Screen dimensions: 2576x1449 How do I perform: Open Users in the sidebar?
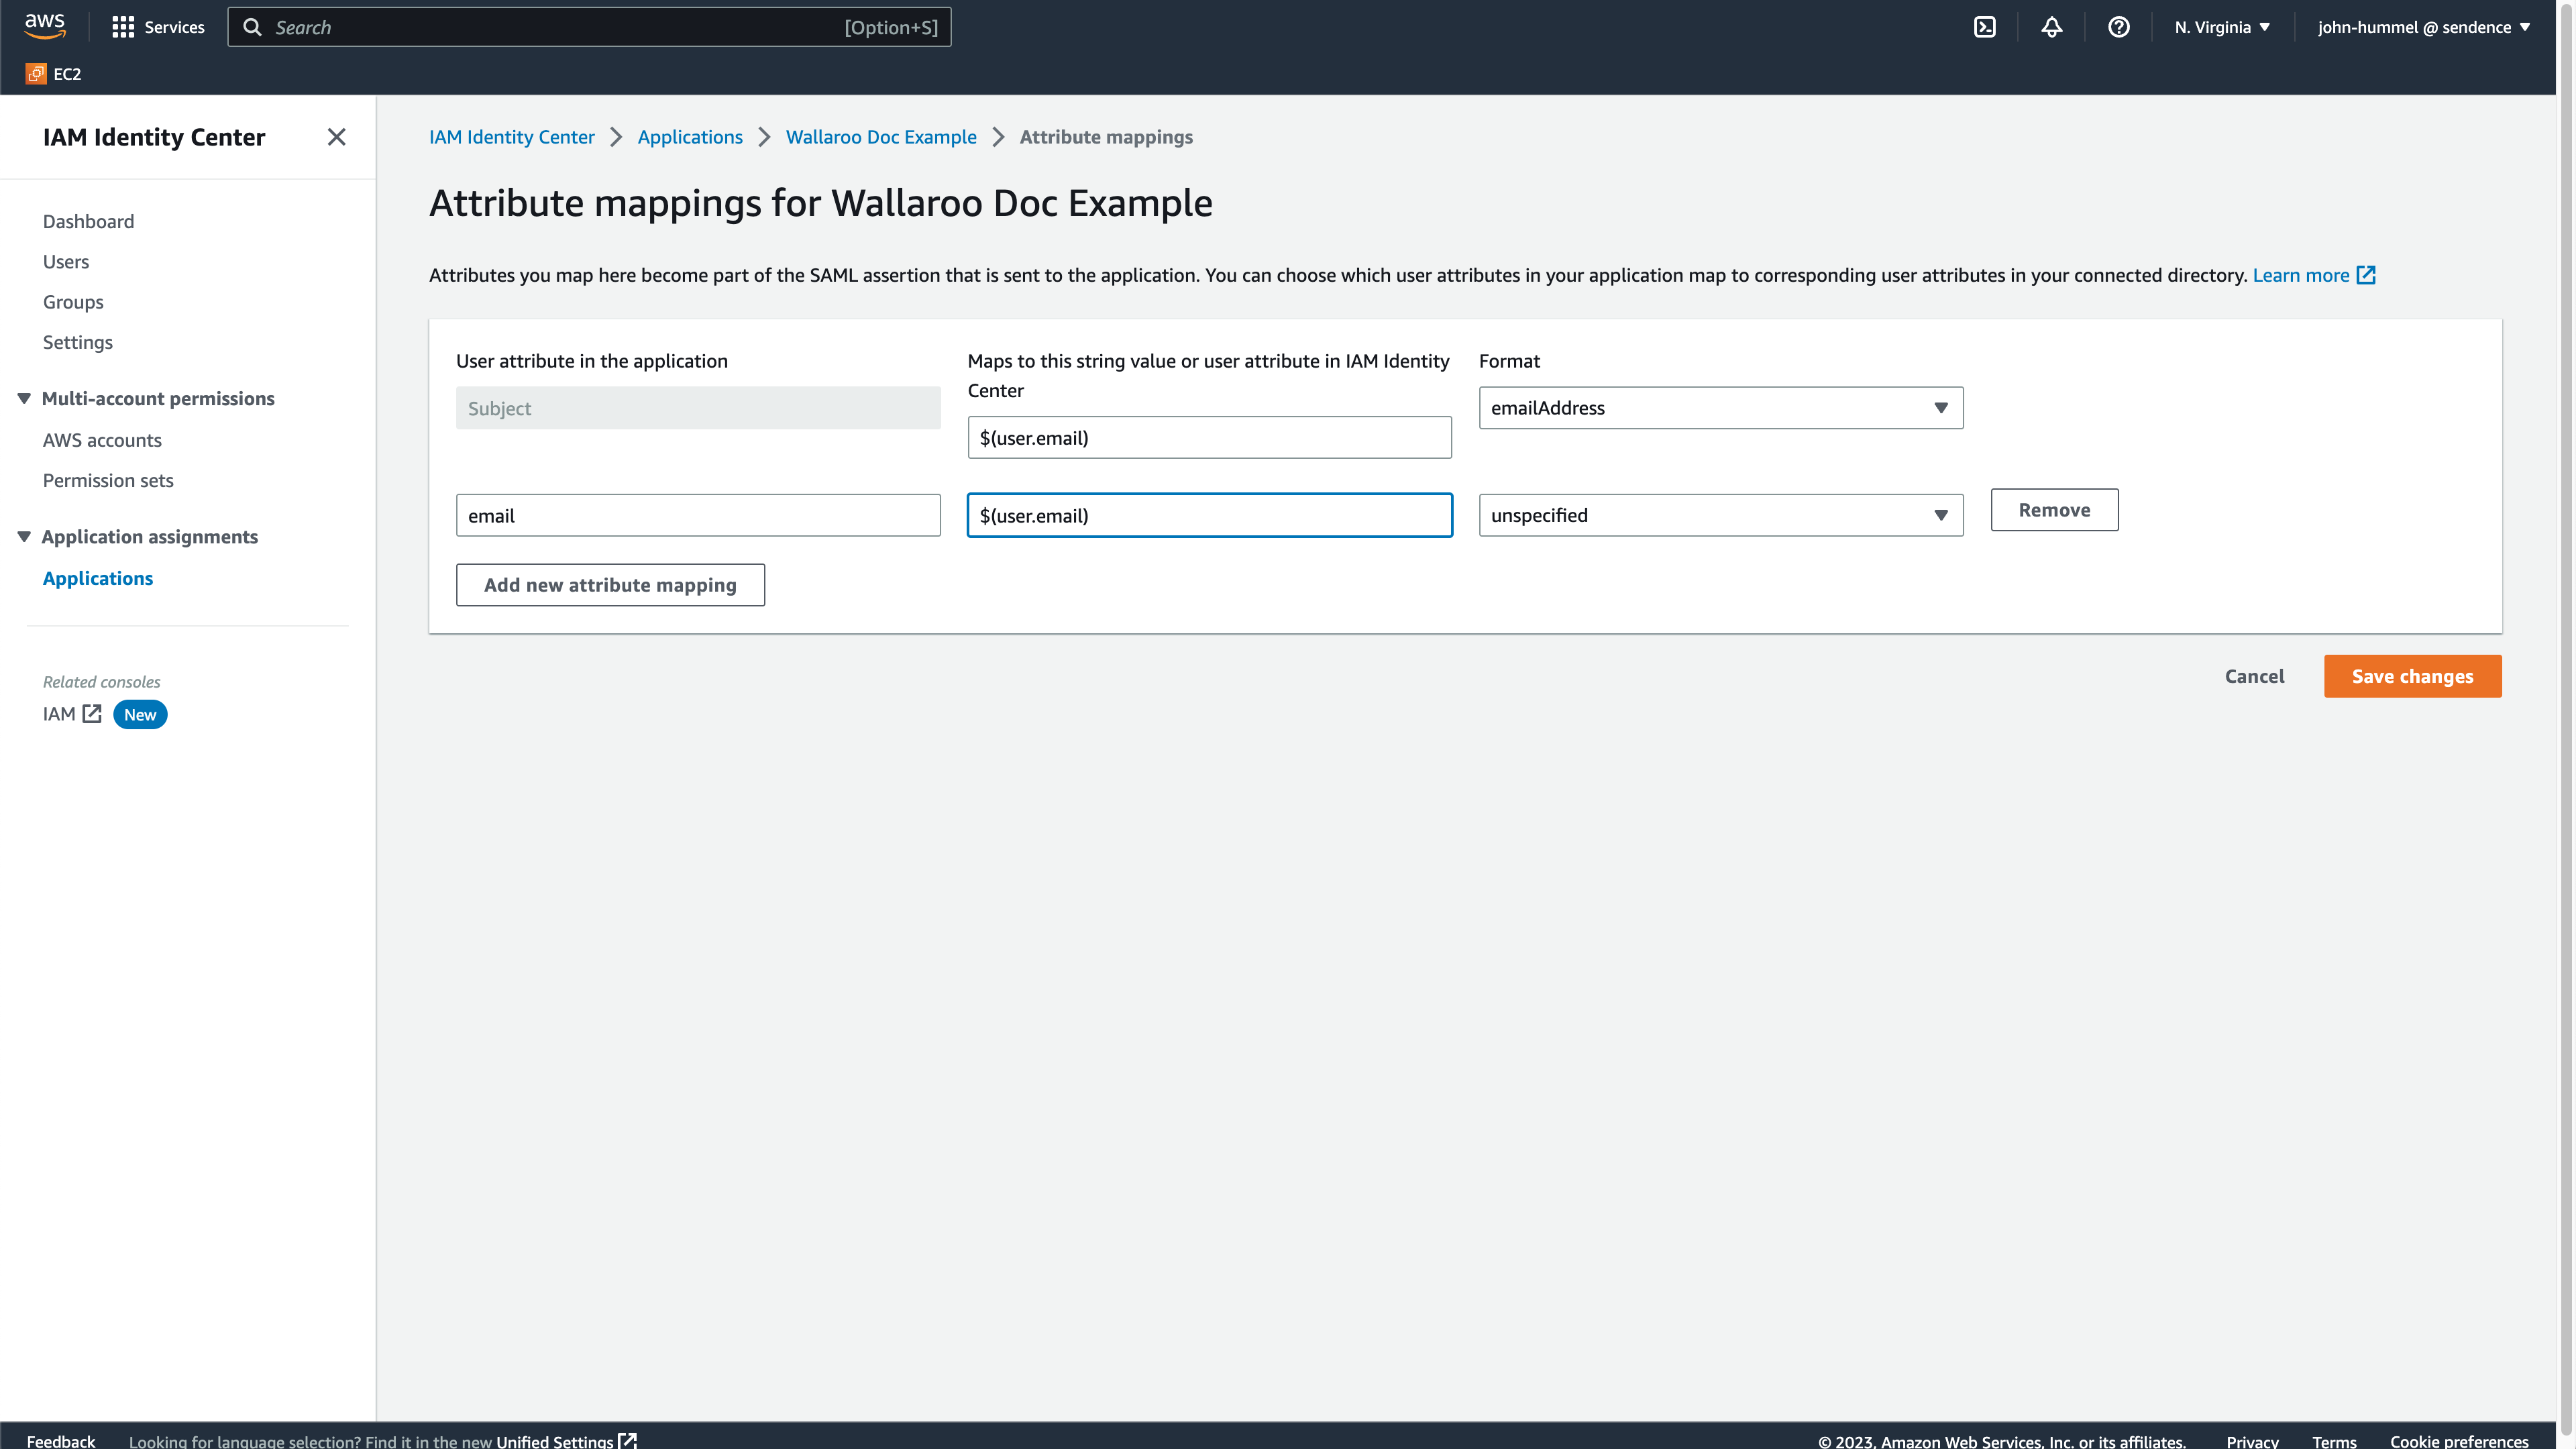[66, 262]
